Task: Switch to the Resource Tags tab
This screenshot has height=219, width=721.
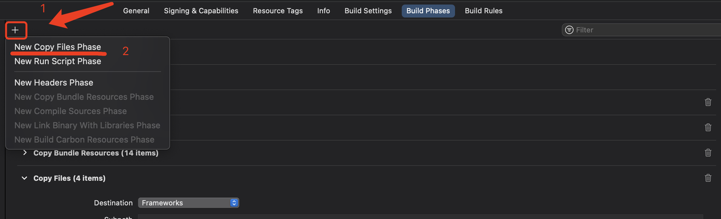Action: point(278,11)
